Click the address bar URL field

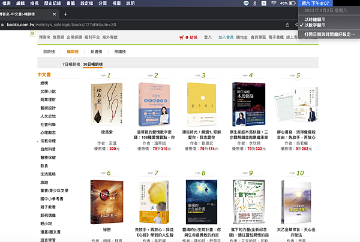click(x=62, y=25)
